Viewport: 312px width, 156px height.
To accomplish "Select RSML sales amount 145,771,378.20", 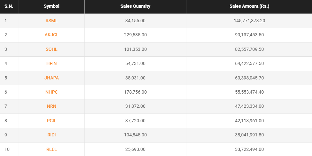I will point(249,21).
